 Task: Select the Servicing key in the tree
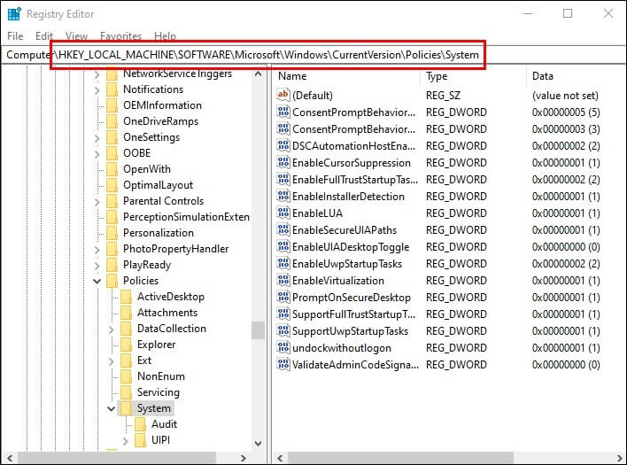point(158,392)
